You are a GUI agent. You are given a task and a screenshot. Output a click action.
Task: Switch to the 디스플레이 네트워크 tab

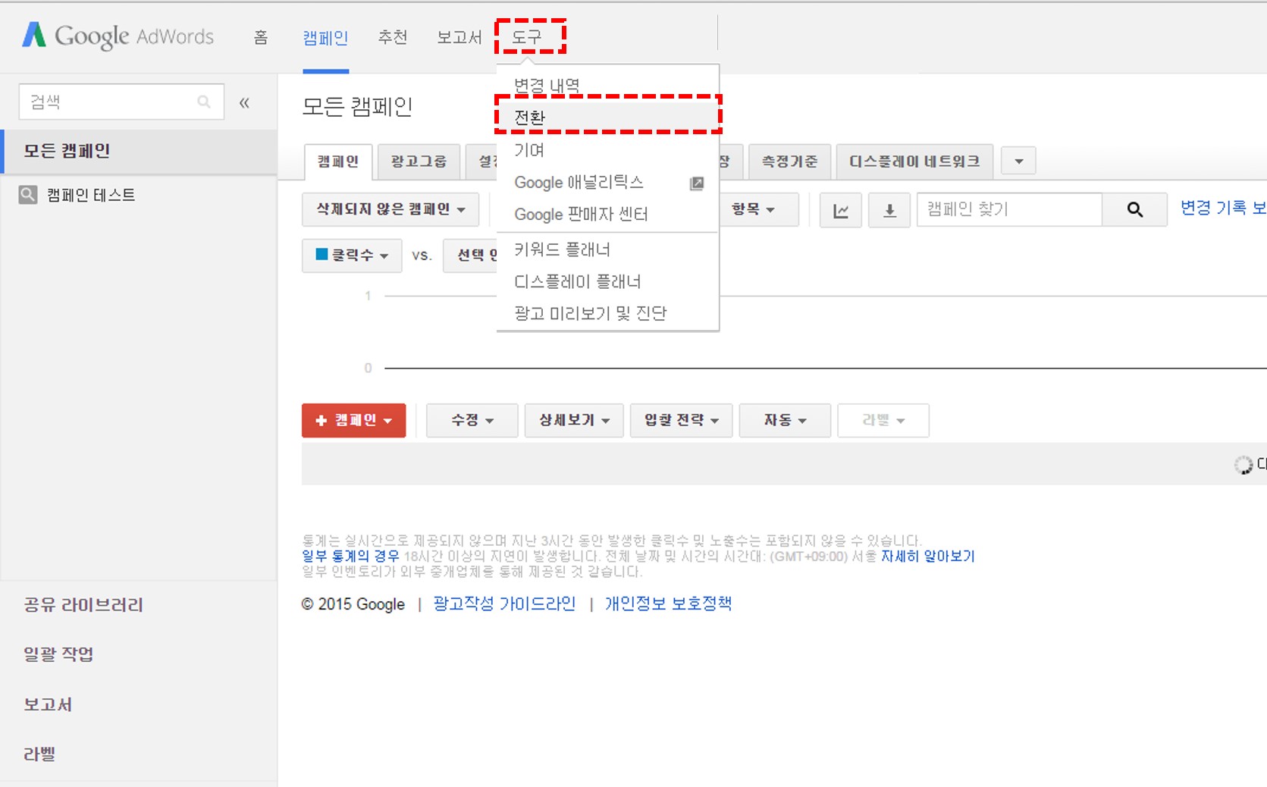(914, 161)
